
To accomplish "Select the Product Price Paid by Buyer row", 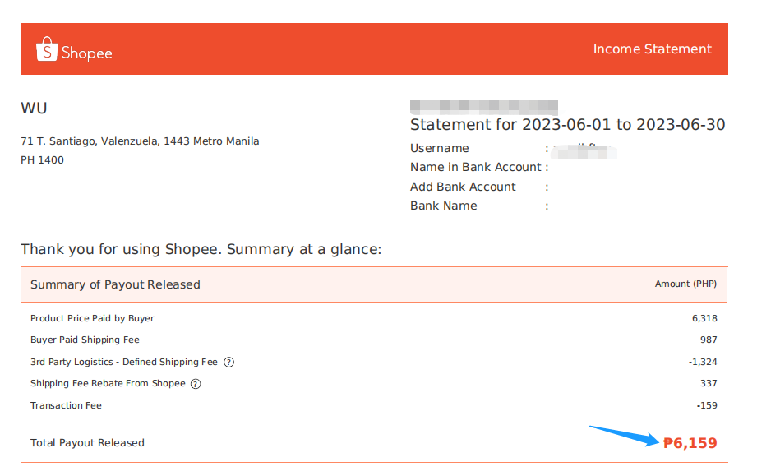I will coord(374,318).
